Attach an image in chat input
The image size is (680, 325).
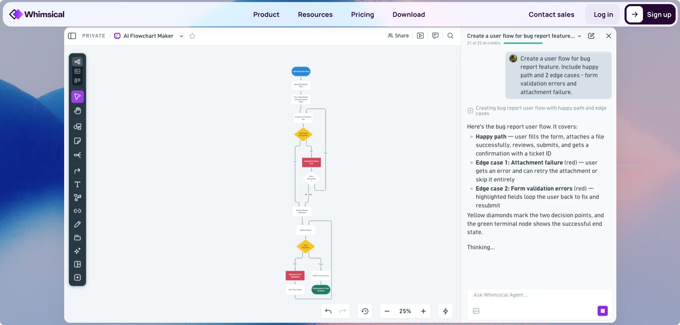476,311
